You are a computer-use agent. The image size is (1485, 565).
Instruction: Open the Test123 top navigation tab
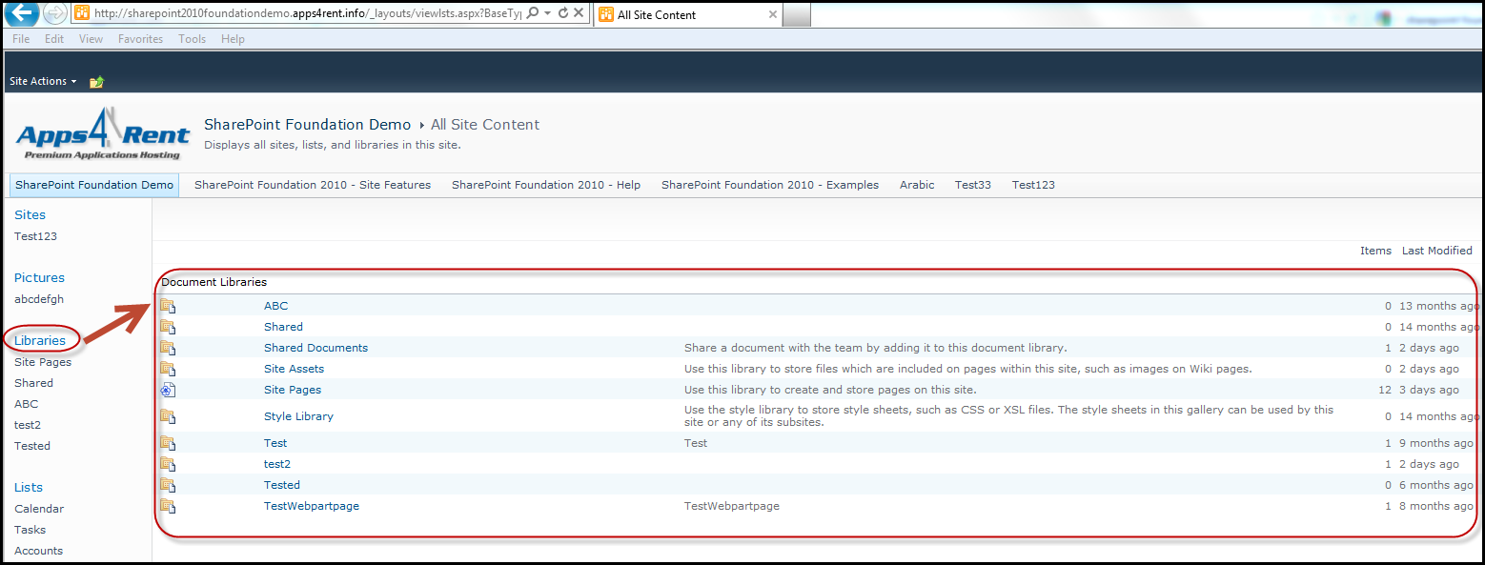click(1033, 185)
